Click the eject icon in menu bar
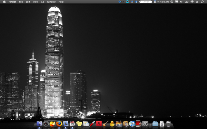207x129 pixels. point(197,2)
